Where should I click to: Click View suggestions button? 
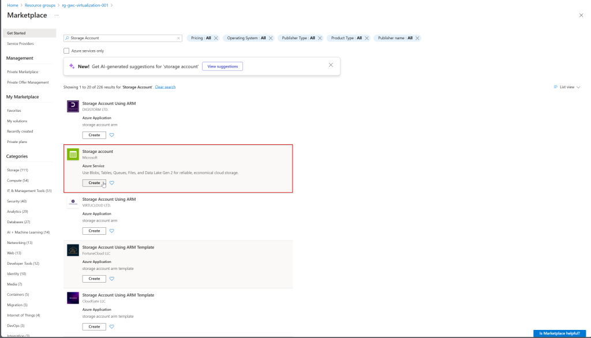[x=222, y=66]
